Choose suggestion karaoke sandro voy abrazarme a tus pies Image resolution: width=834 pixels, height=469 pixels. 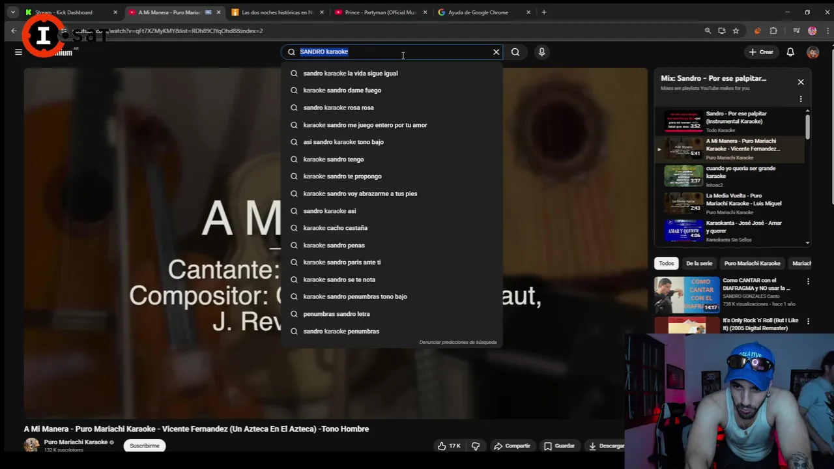tap(392, 193)
